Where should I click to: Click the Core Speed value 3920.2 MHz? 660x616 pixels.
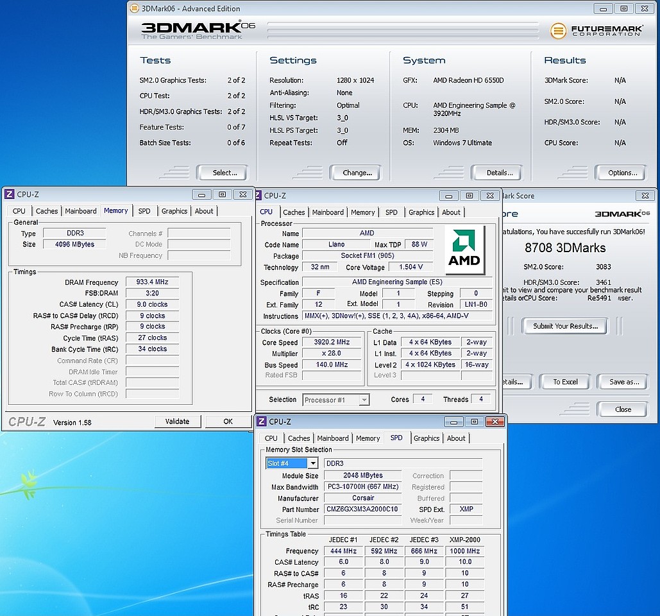point(332,342)
